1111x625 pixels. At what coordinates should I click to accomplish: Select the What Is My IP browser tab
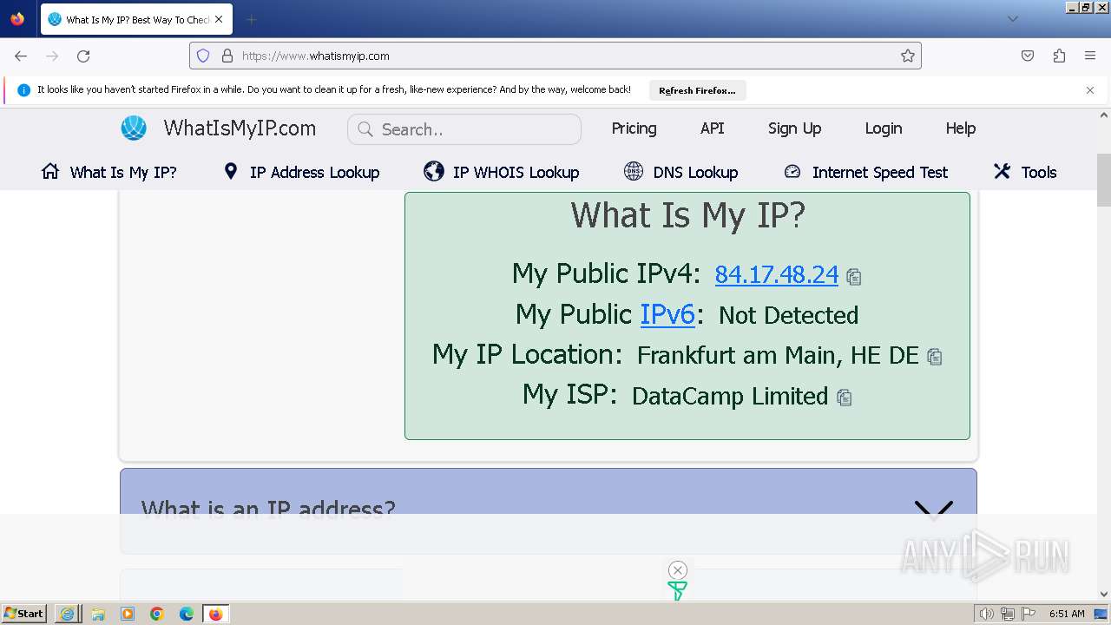pyautogui.click(x=135, y=19)
